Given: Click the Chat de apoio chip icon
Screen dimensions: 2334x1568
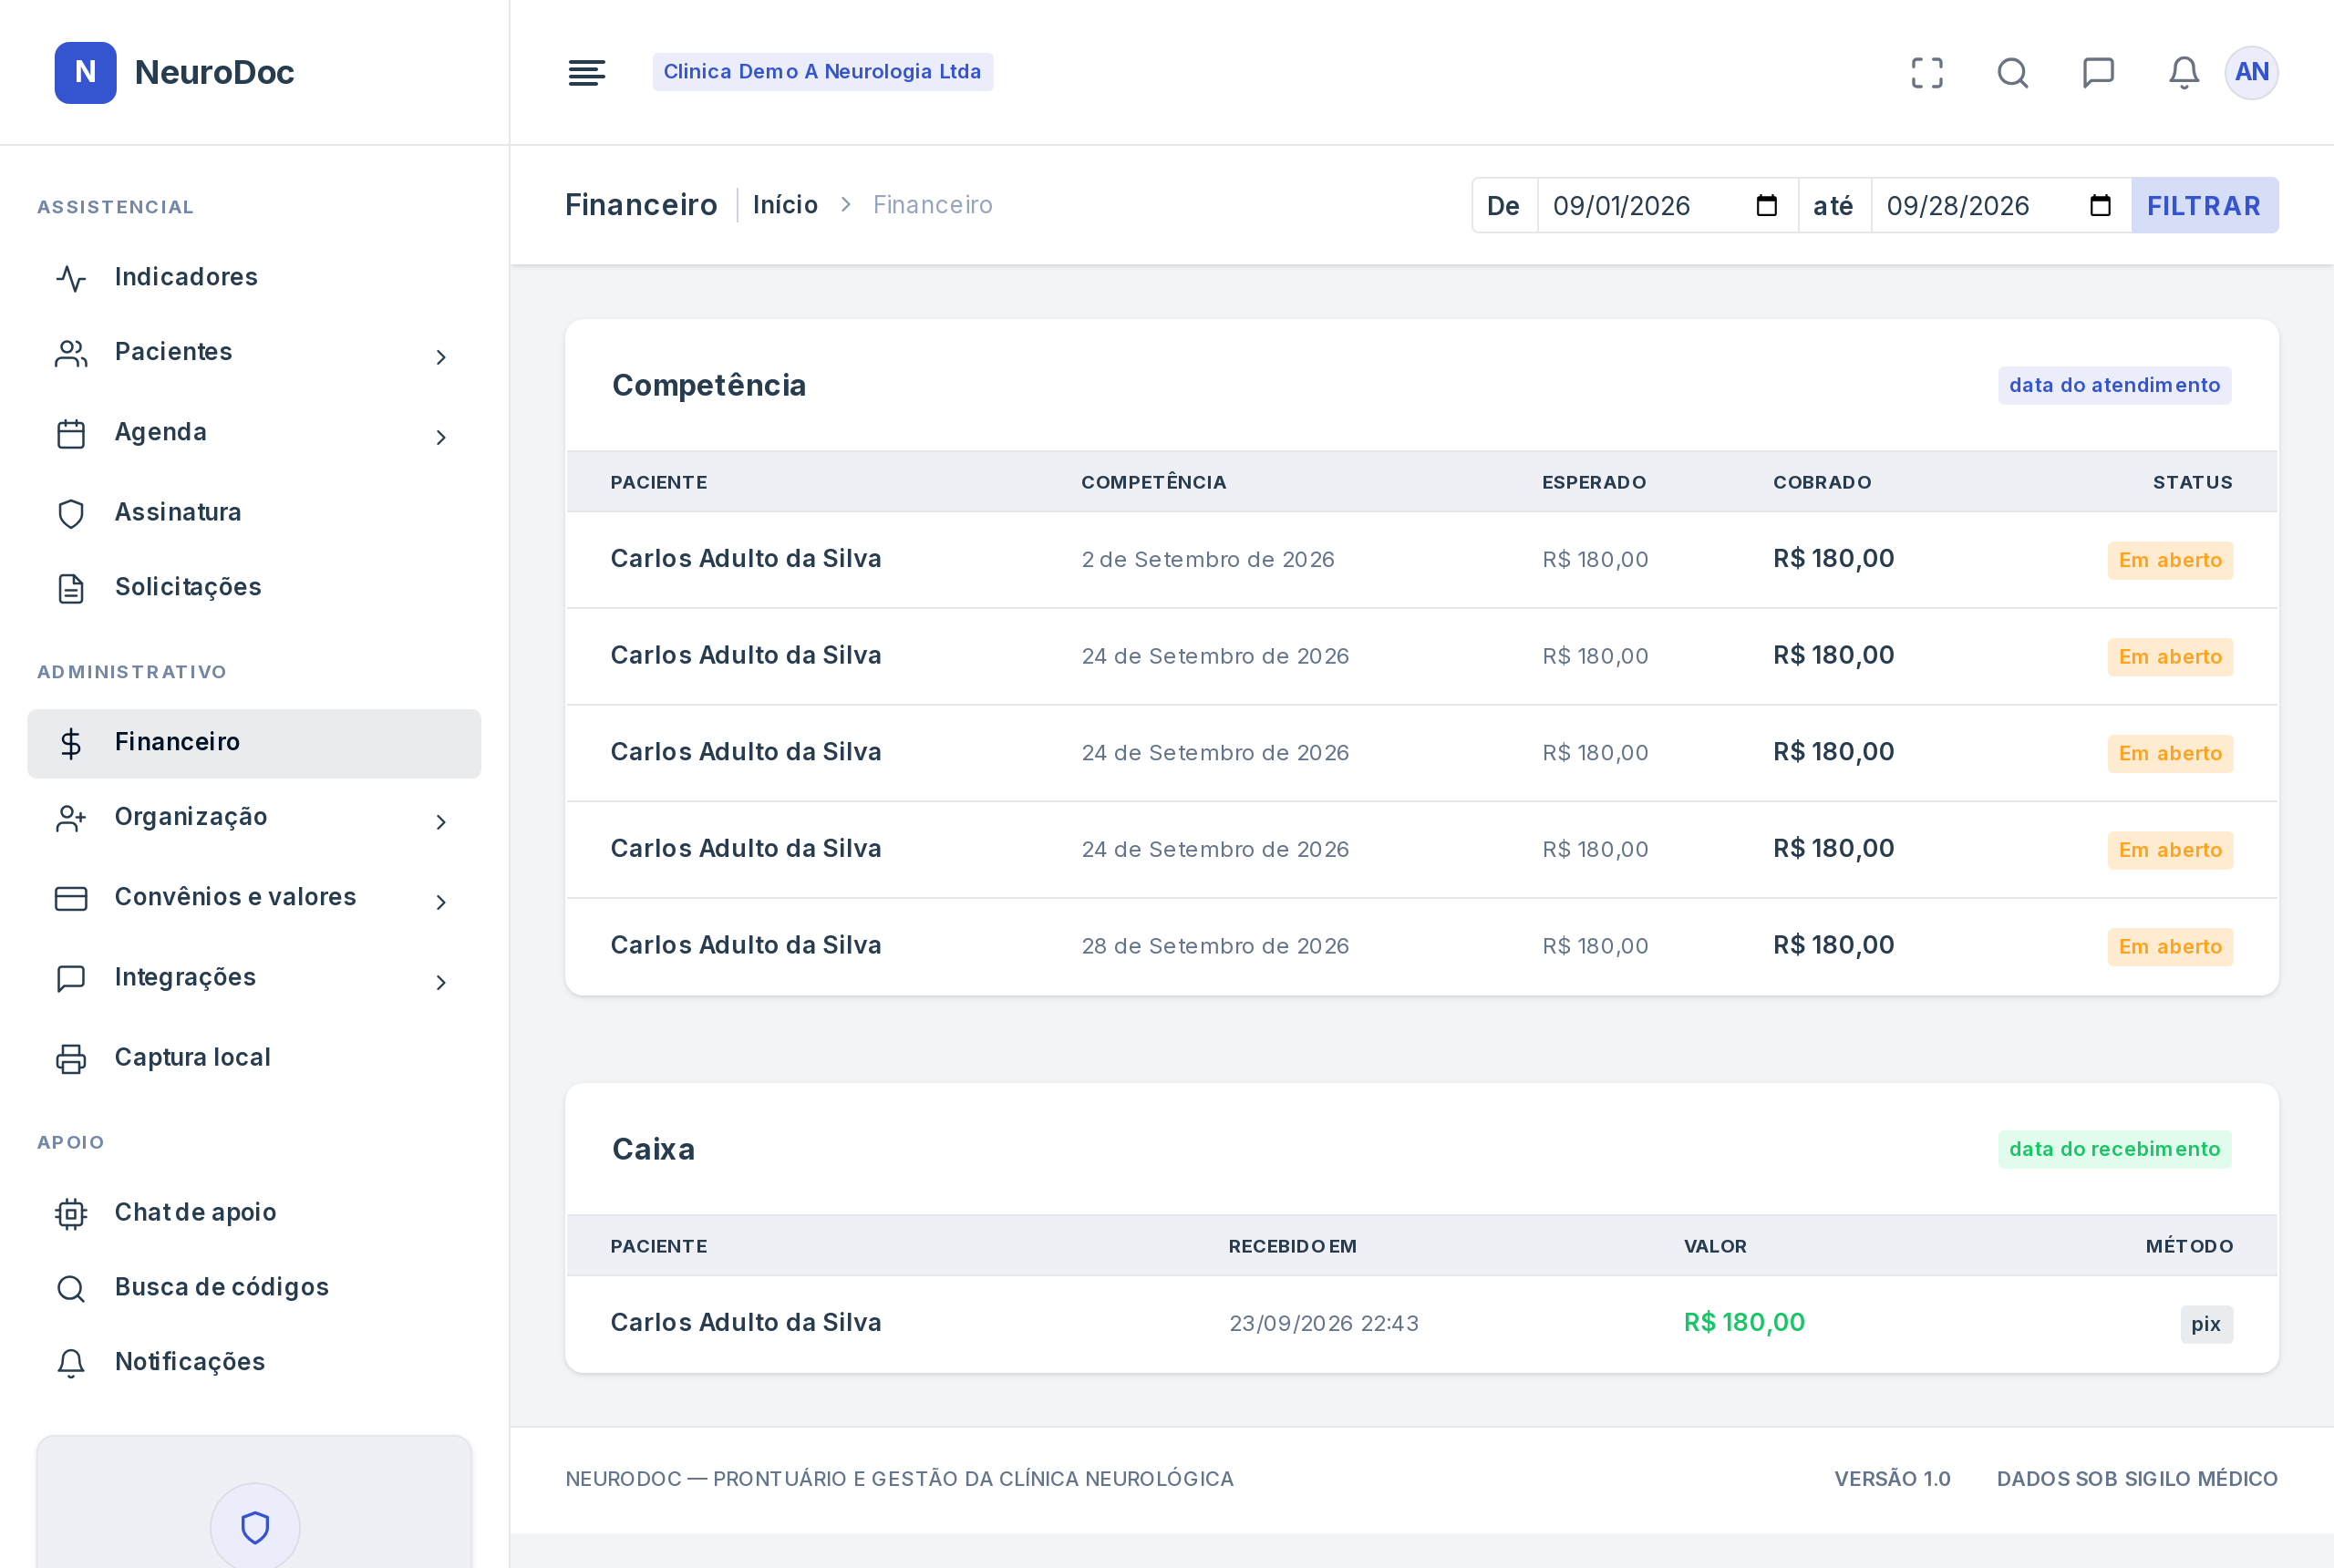Looking at the screenshot, I should tap(71, 1213).
